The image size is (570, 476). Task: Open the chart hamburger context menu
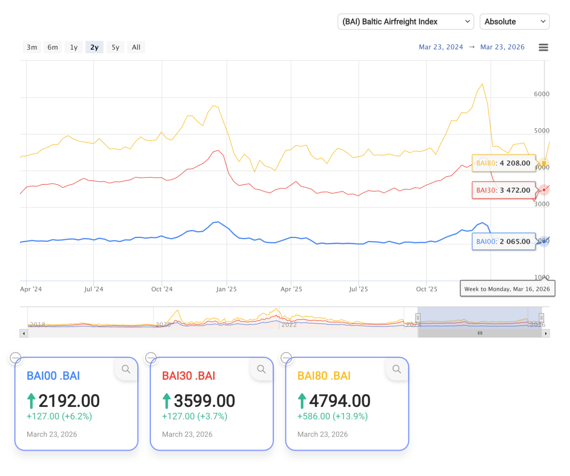[543, 47]
